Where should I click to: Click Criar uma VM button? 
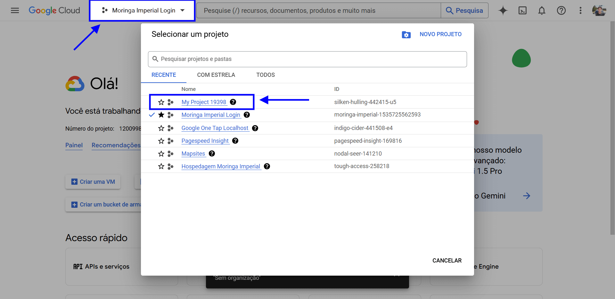[x=93, y=182]
